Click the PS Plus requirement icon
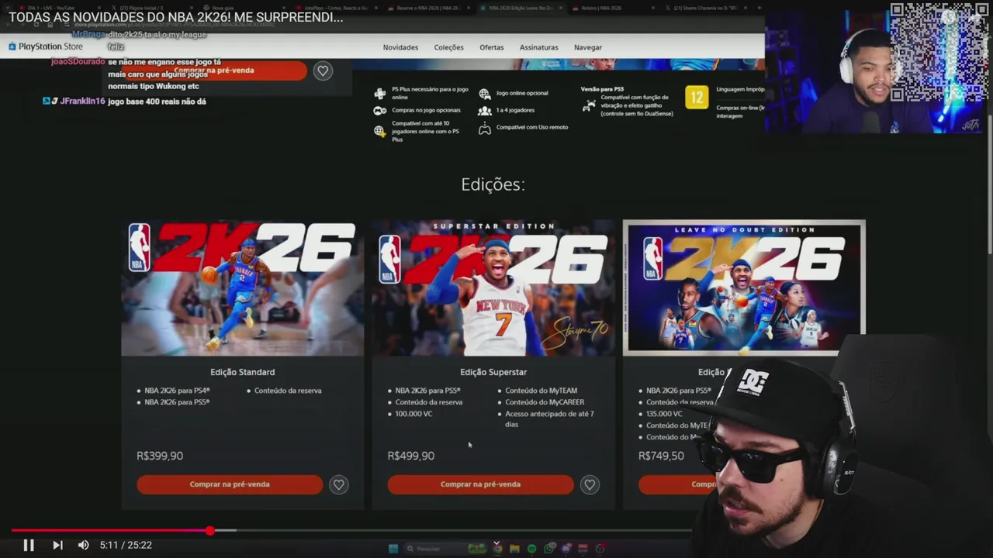The height and width of the screenshot is (558, 993). 379,93
